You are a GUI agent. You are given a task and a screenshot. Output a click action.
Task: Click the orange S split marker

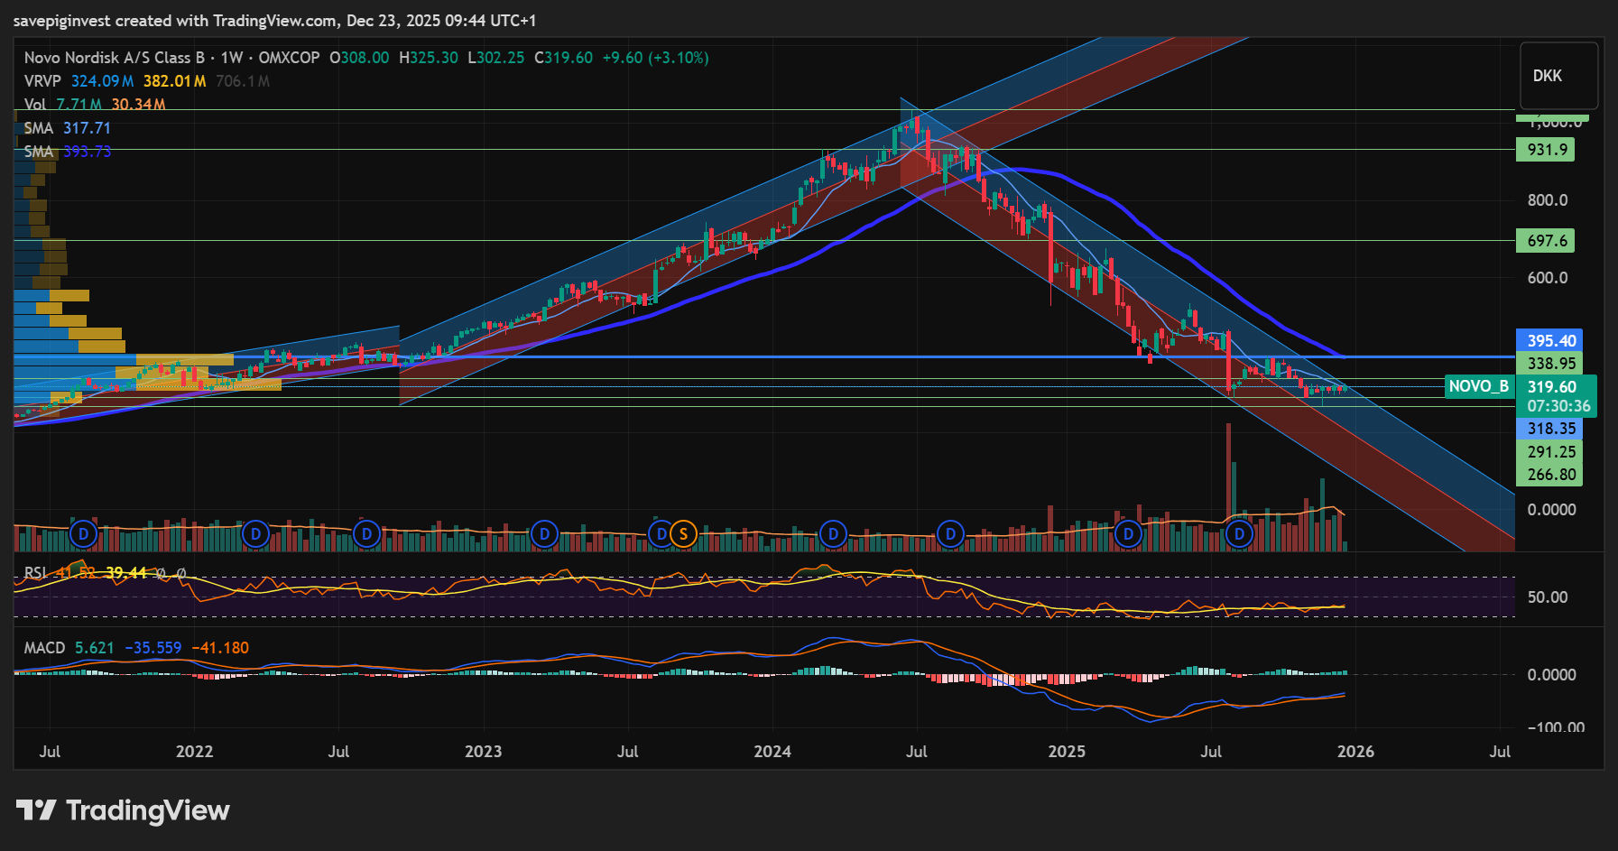[683, 534]
